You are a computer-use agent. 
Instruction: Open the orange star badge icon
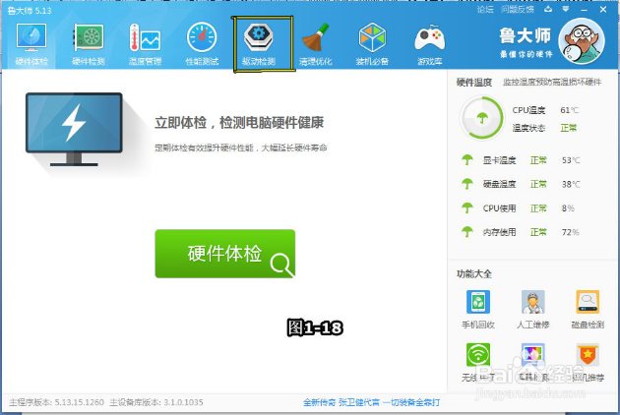588,355
